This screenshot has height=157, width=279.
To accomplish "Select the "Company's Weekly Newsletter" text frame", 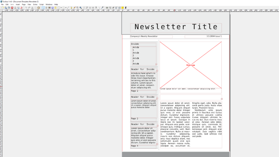I will [151, 36].
